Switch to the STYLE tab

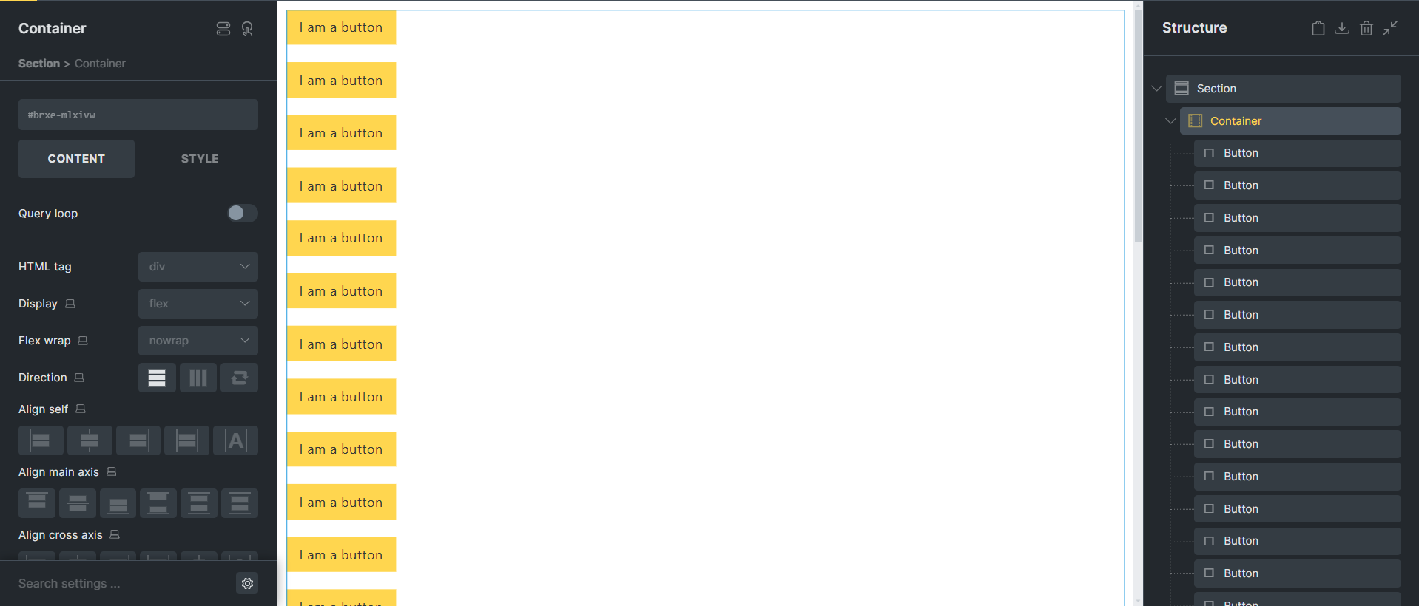(x=200, y=159)
